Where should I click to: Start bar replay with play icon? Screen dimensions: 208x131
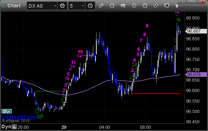coord(134,6)
